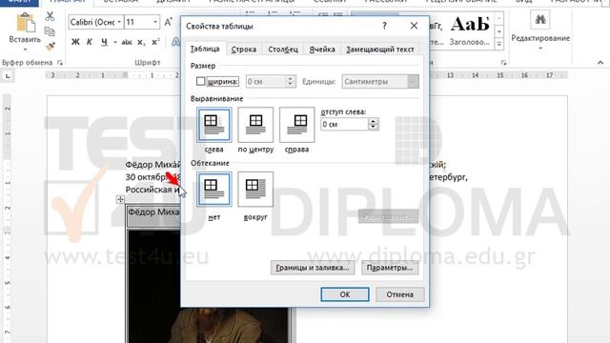This screenshot has height=343, width=610.
Task: Click the text 'Российская и' in document
Action: coord(152,190)
